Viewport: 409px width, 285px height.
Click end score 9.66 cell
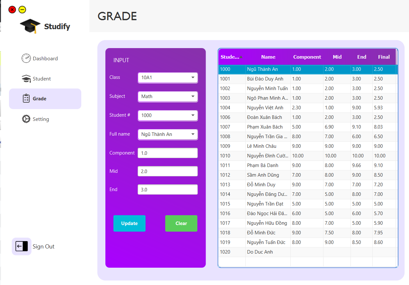coord(361,165)
